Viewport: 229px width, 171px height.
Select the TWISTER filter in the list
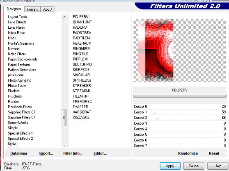click(80, 107)
